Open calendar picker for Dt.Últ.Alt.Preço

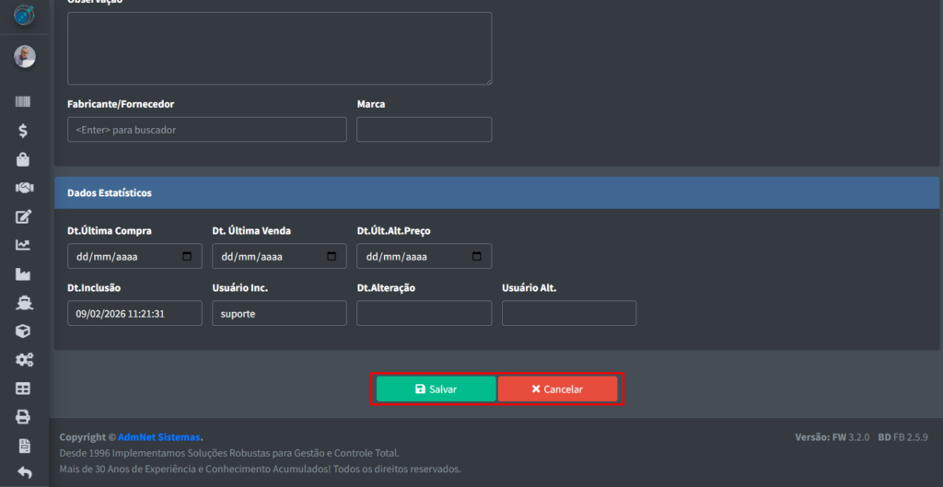point(476,256)
